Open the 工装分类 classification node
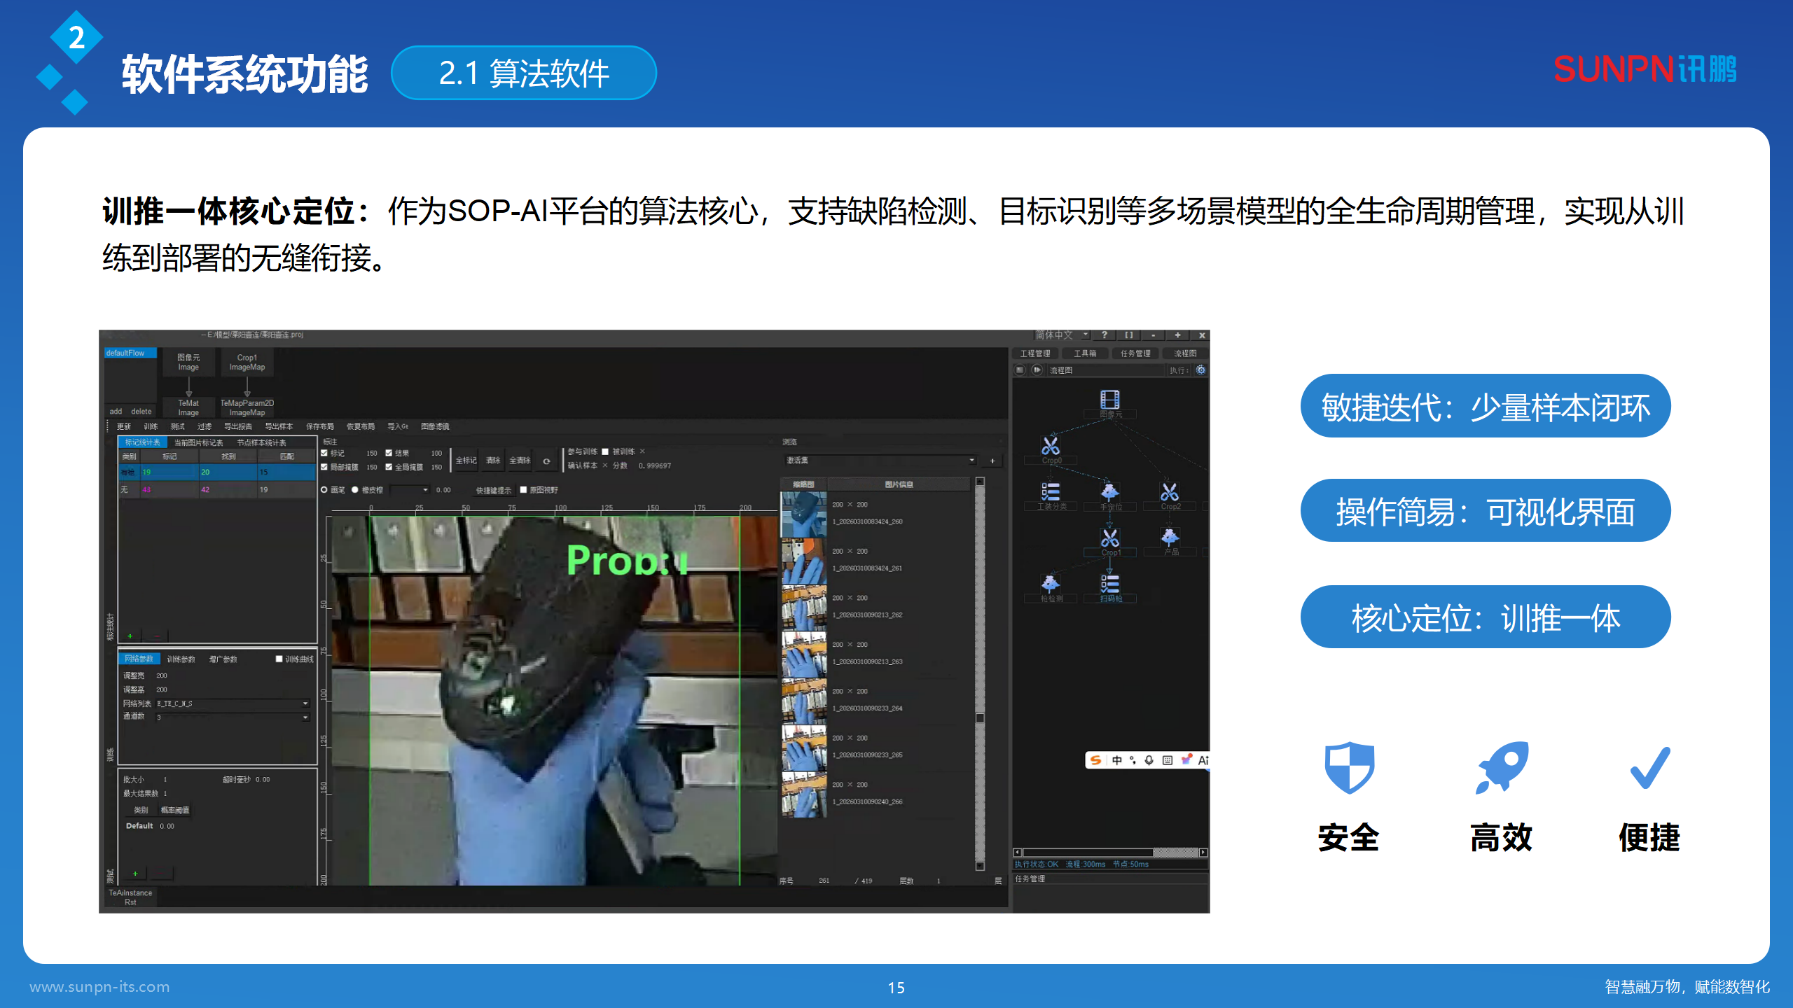Image resolution: width=1793 pixels, height=1008 pixels. (x=1051, y=491)
